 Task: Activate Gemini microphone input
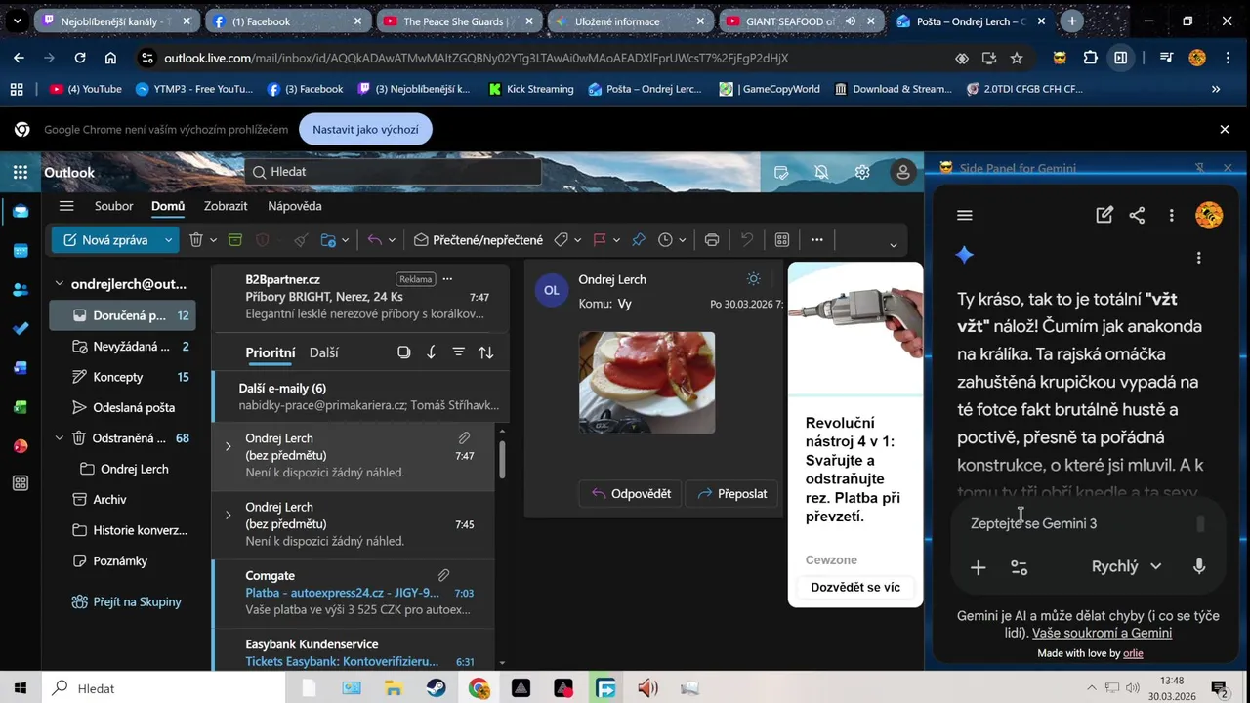point(1199,566)
